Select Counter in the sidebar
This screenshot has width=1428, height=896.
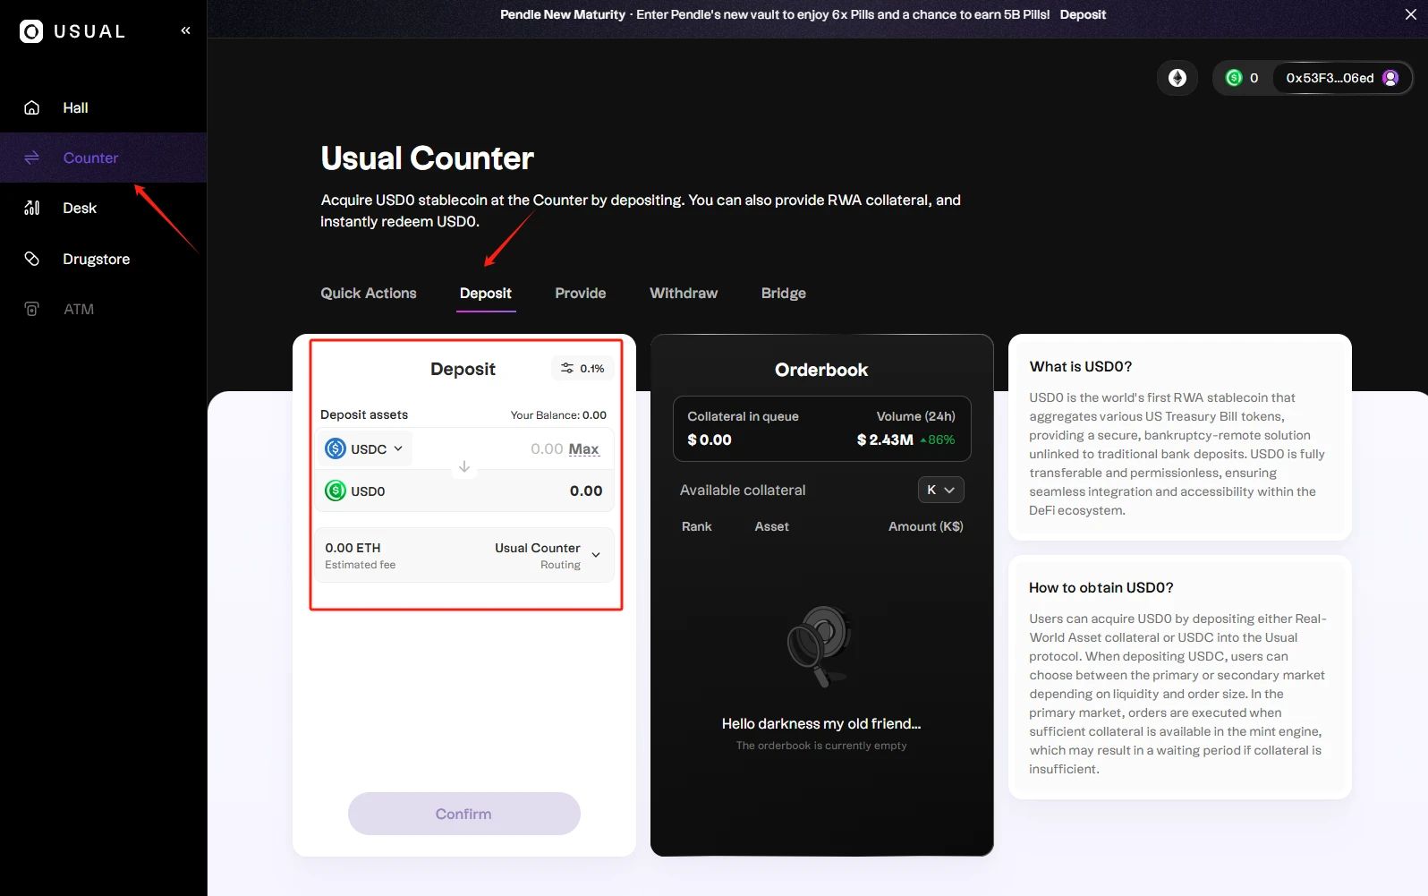click(104, 158)
